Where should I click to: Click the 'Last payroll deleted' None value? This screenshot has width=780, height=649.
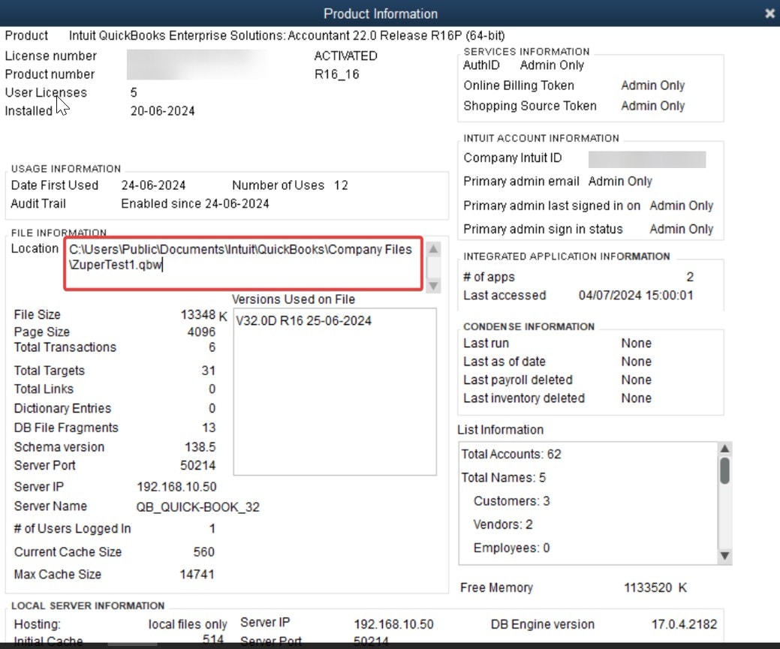637,380
